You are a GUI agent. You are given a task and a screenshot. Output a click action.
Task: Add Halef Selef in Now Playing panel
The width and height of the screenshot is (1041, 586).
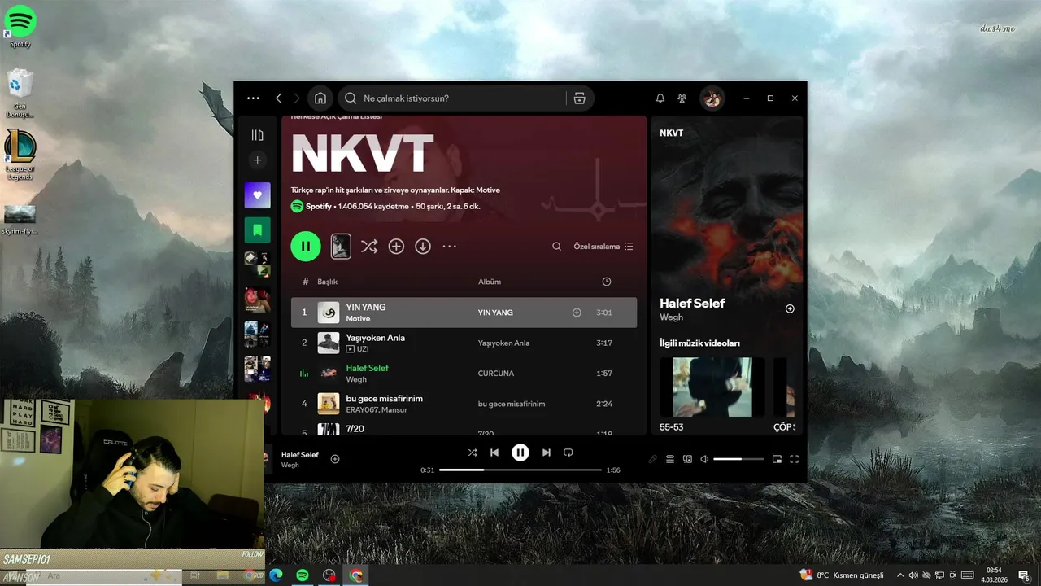(x=790, y=309)
